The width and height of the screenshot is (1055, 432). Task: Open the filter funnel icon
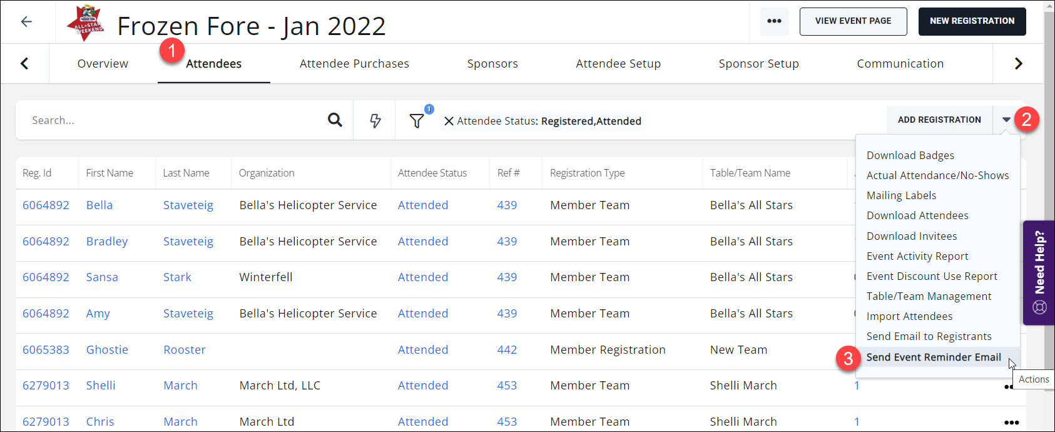tap(417, 121)
